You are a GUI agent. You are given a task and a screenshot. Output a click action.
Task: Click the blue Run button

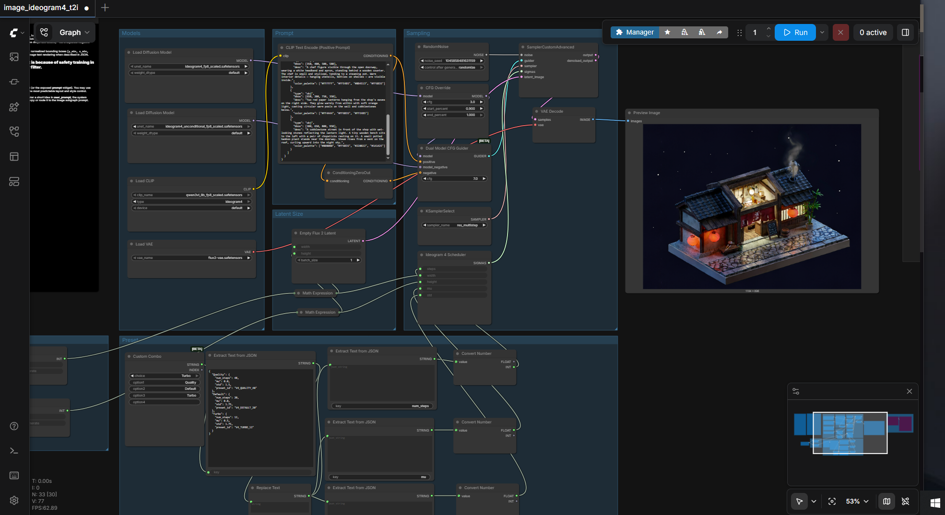pos(795,32)
